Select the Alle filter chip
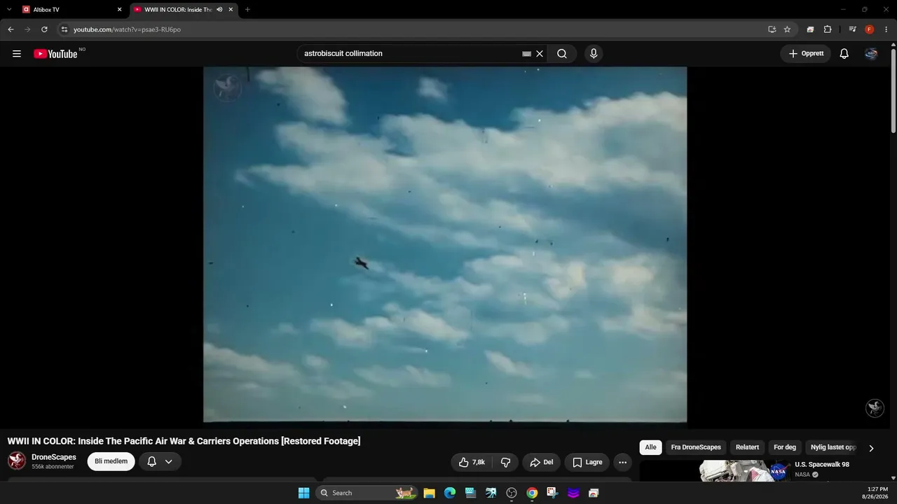Viewport: 897px width, 504px height. point(651,447)
